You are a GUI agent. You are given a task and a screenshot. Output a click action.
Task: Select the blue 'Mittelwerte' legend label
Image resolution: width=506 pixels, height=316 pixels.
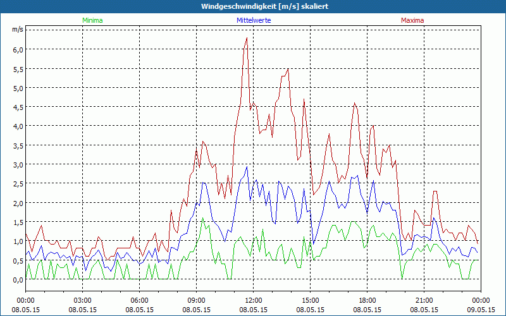[x=254, y=20]
